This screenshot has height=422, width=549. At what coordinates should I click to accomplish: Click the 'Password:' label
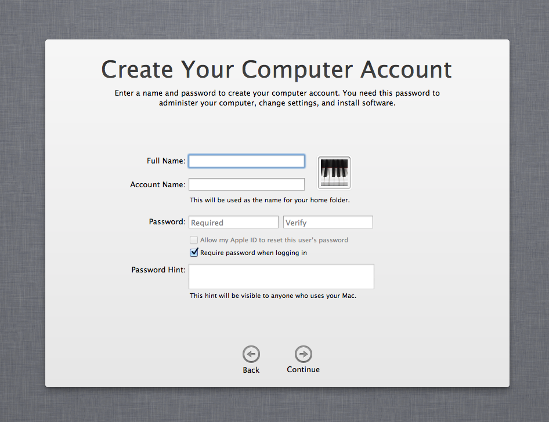point(167,221)
